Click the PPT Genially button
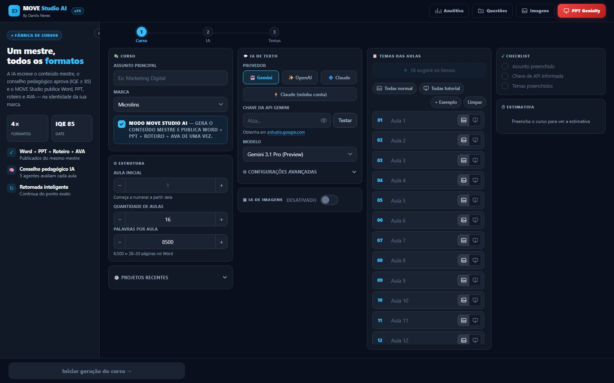The height and width of the screenshot is (383, 614). click(581, 11)
